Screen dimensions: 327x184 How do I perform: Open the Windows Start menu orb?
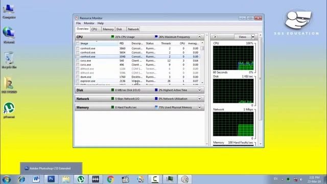tap(6, 179)
